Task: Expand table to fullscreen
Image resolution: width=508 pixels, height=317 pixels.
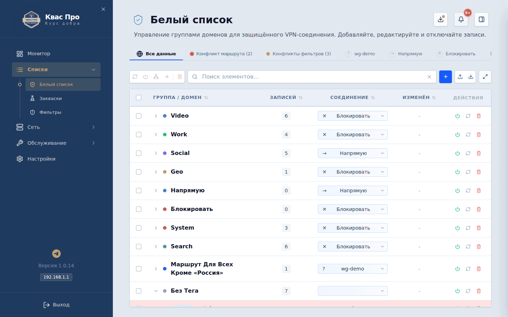Action: point(485,77)
